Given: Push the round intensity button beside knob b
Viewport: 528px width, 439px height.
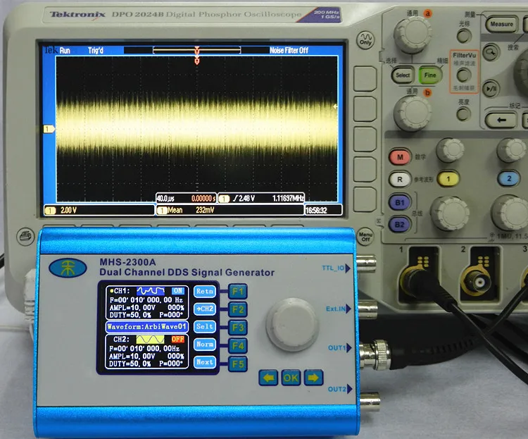Looking at the screenshot, I should click(x=463, y=114).
